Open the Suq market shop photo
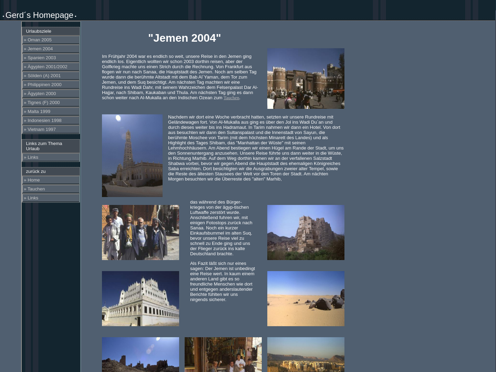The width and height of the screenshot is (496, 372). point(223,354)
